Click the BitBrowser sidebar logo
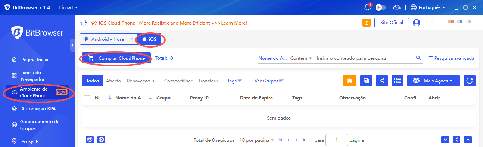The height and width of the screenshot is (147, 483). tap(37, 33)
